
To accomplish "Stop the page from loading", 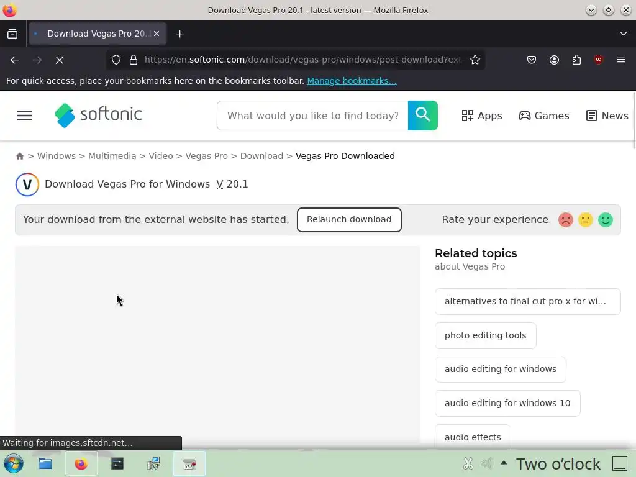I will (x=60, y=60).
